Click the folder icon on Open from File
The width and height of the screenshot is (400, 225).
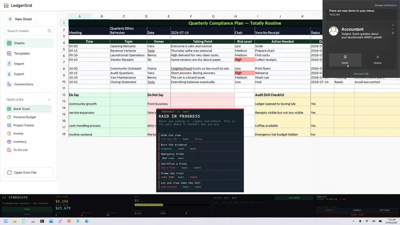9,172
